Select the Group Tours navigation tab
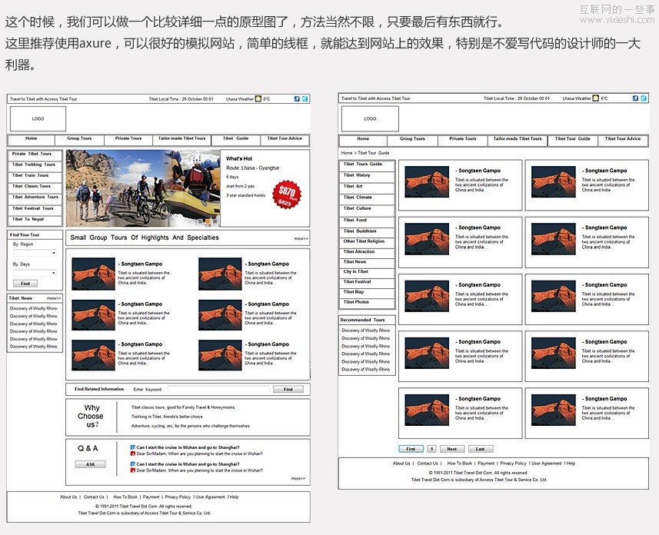The width and height of the screenshot is (659, 535). click(79, 138)
